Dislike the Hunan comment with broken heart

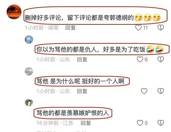click(161, 28)
